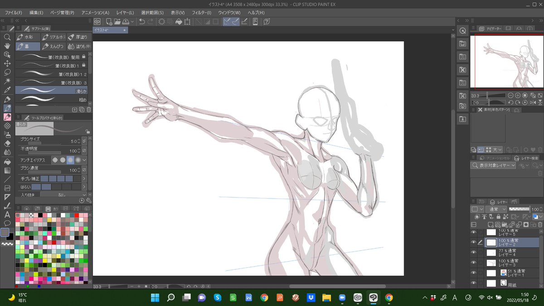This screenshot has height=306, width=544.
Task: Click the Undo arrow in command bar
Action: click(x=142, y=21)
